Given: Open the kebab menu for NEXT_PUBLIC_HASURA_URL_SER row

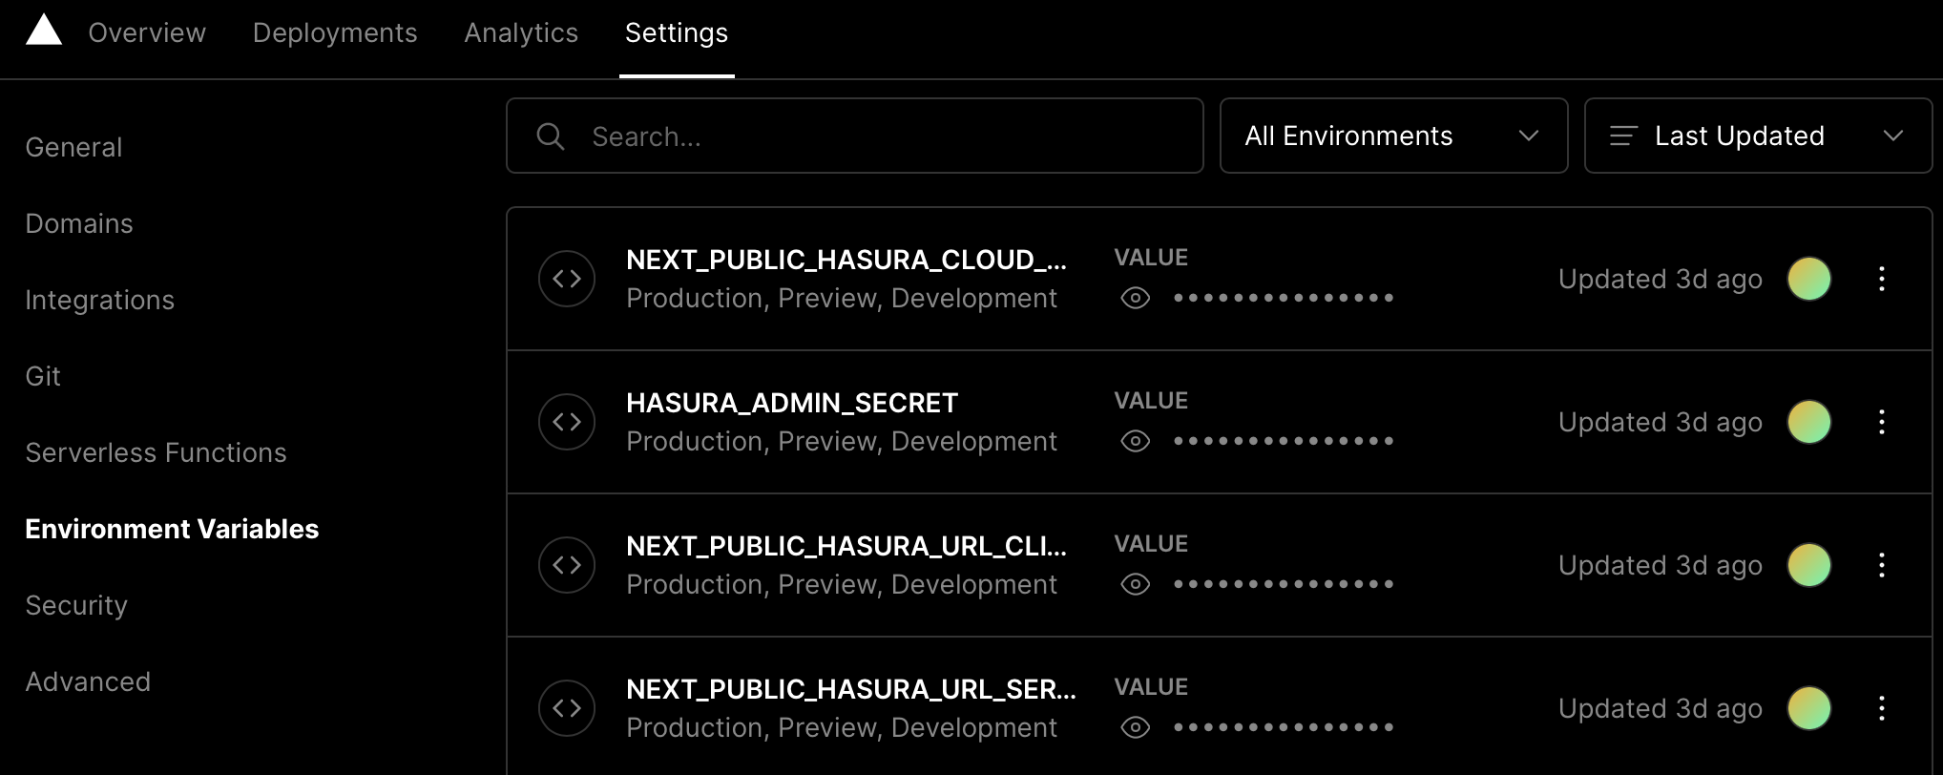Looking at the screenshot, I should point(1882,708).
